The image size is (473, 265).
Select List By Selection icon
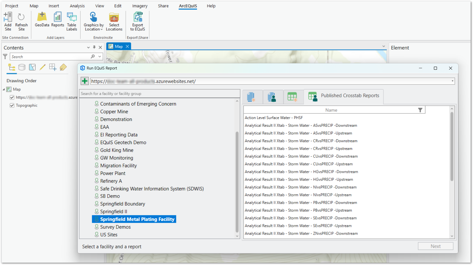[32, 67]
